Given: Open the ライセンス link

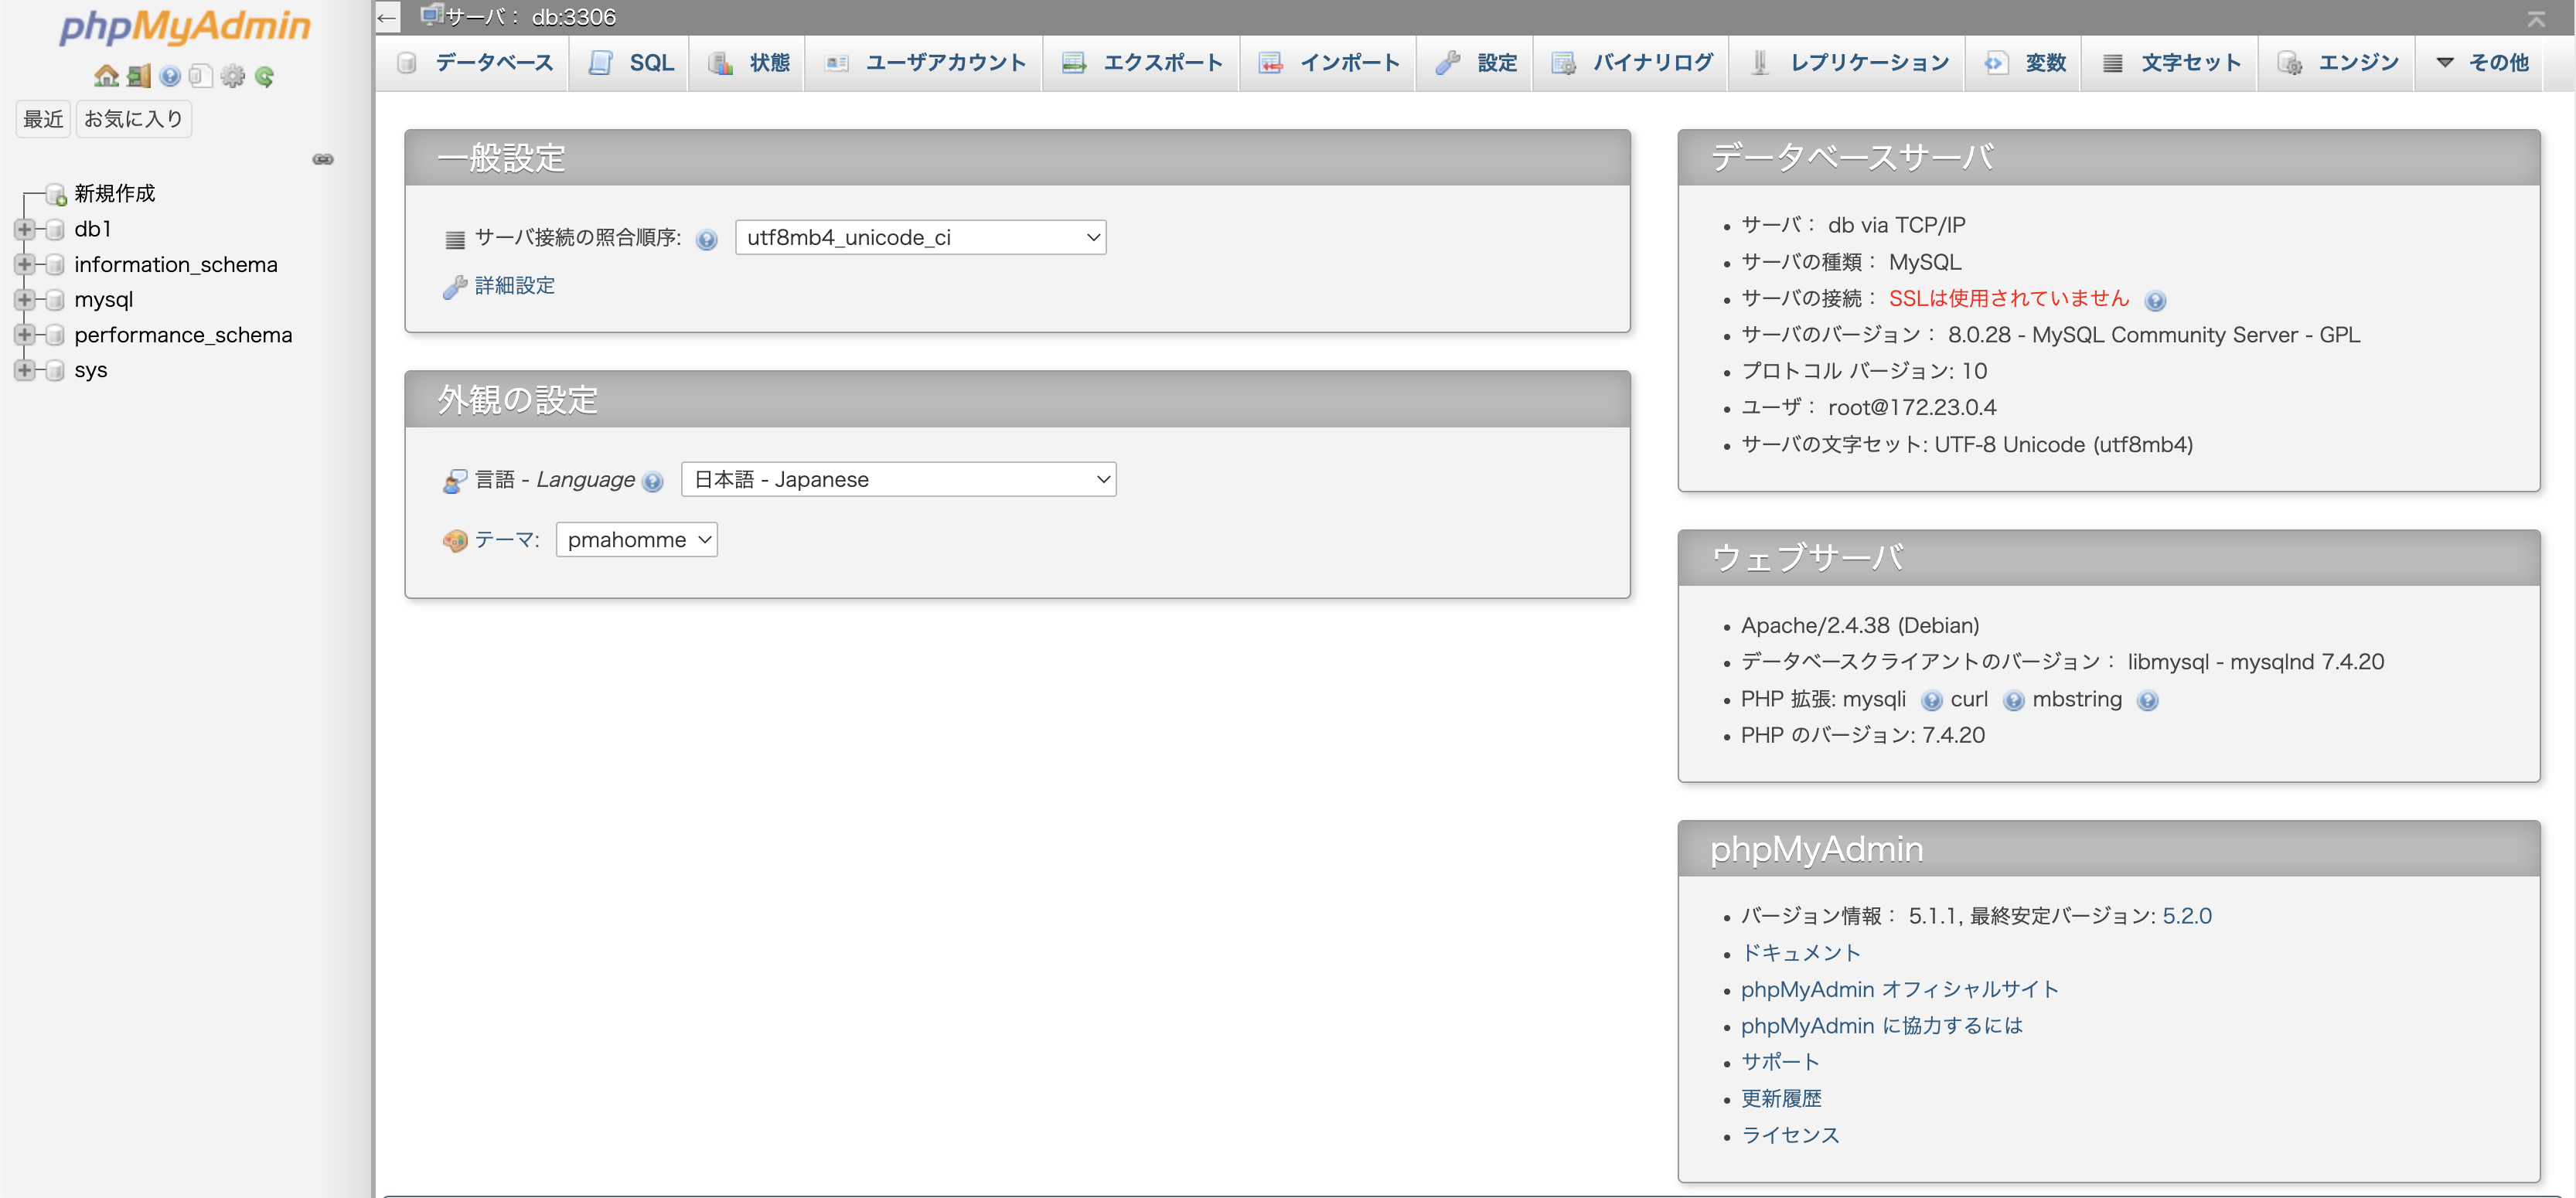Looking at the screenshot, I should tap(1790, 1136).
